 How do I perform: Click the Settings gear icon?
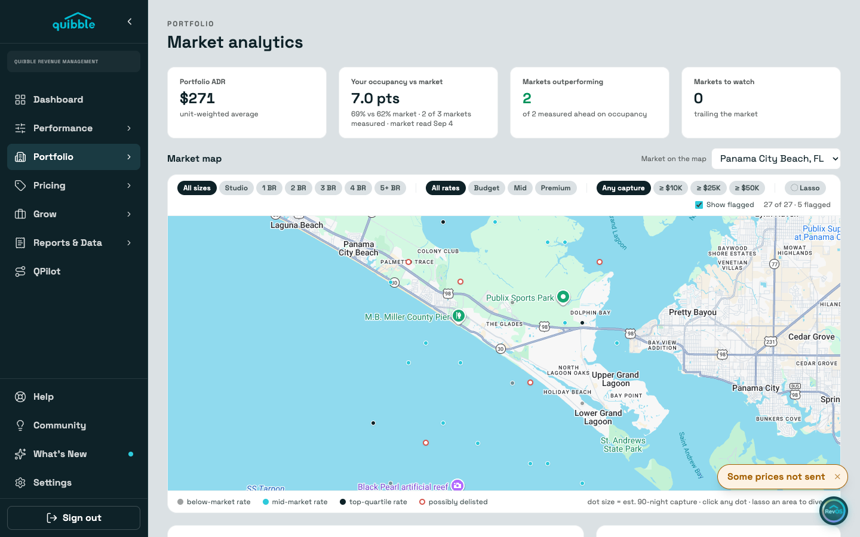[20, 483]
